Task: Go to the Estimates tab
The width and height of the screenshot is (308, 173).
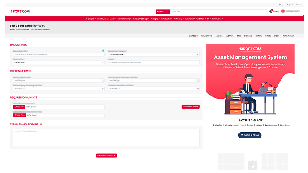Action: tap(248, 36)
